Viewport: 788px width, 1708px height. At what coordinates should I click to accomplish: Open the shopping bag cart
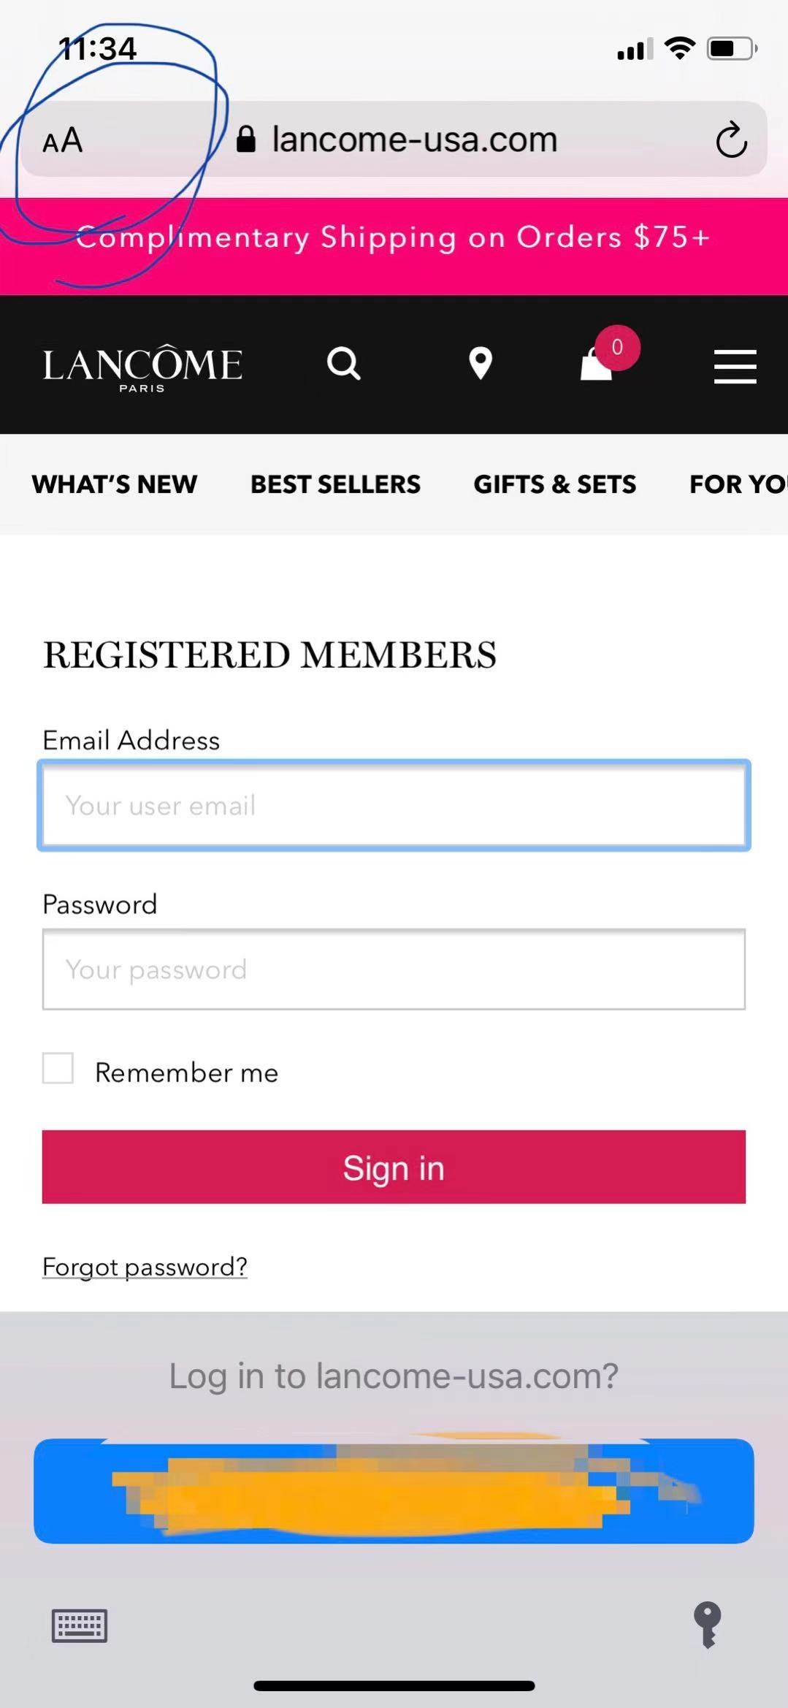[x=597, y=364]
